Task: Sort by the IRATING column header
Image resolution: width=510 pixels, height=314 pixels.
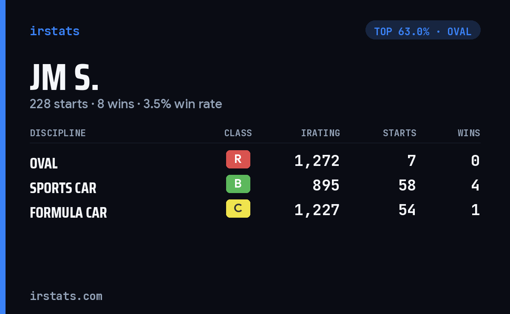Action: [x=320, y=133]
